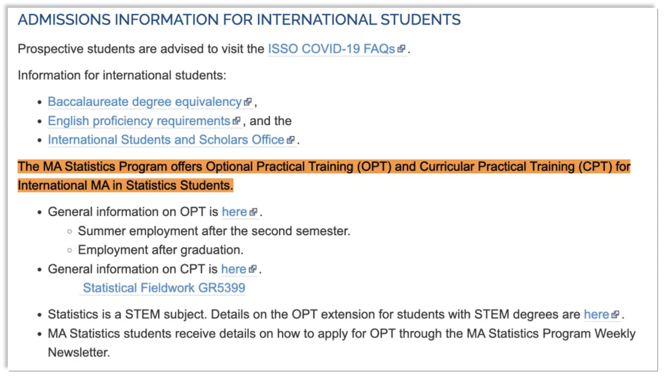Click external-link icon after English proficiency requirements
This screenshot has width=664, height=376.
(x=237, y=121)
